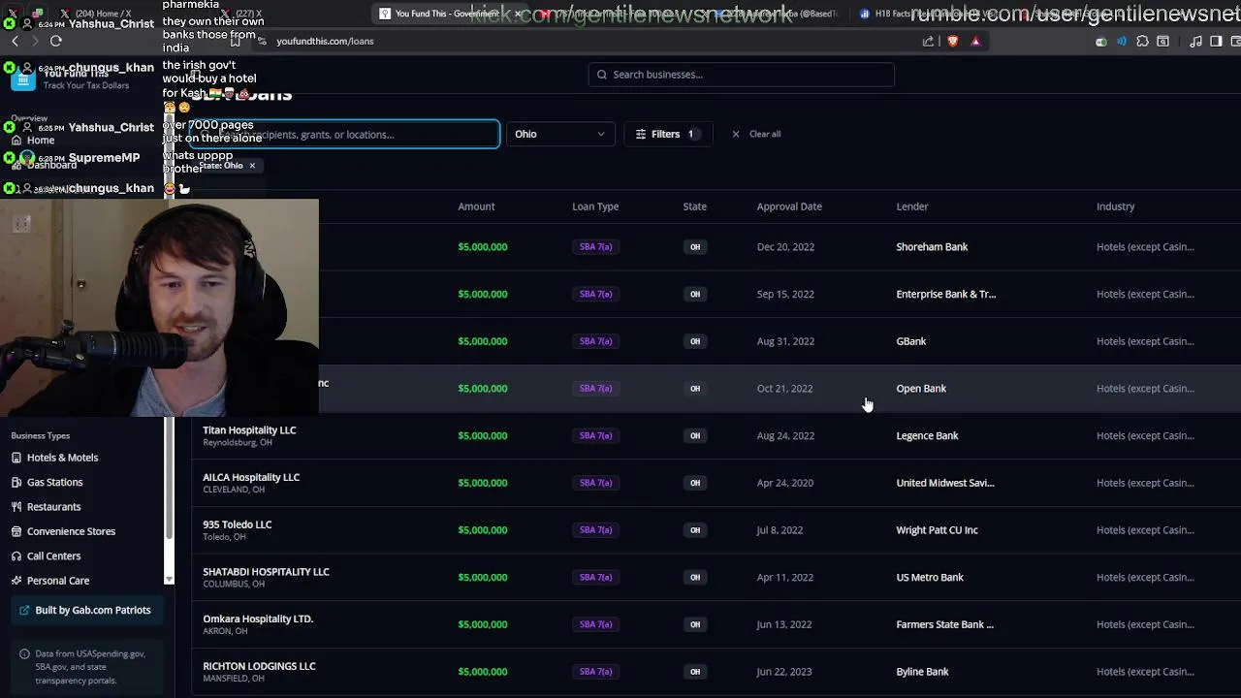Click the Convenience Stores shop icon

(x=16, y=531)
